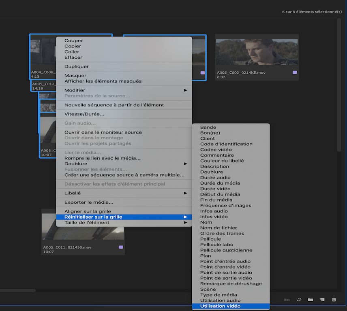Viewport: 347px width, 311px height.
Task: Sort by Durée vidéo
Action: pos(231,189)
